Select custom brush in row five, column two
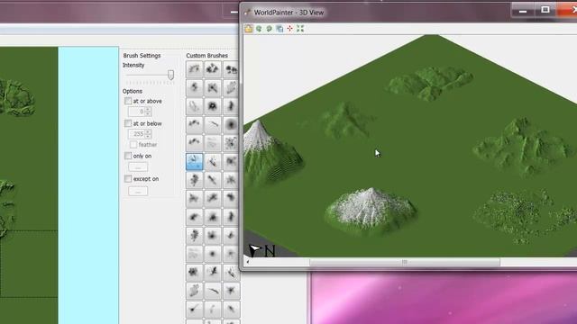577x324 pixels. (213, 143)
